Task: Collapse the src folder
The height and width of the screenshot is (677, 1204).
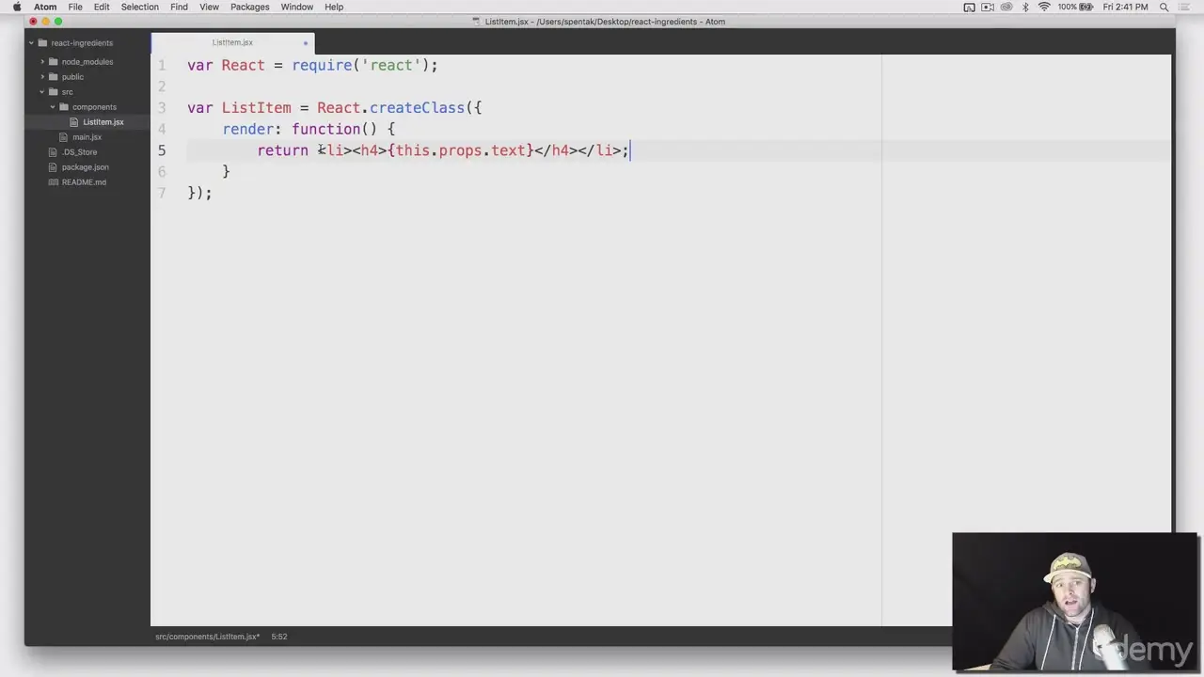Action: [x=42, y=92]
